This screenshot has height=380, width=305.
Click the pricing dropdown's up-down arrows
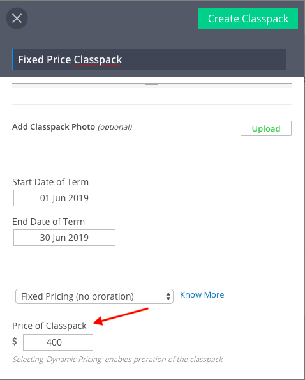coord(168,296)
